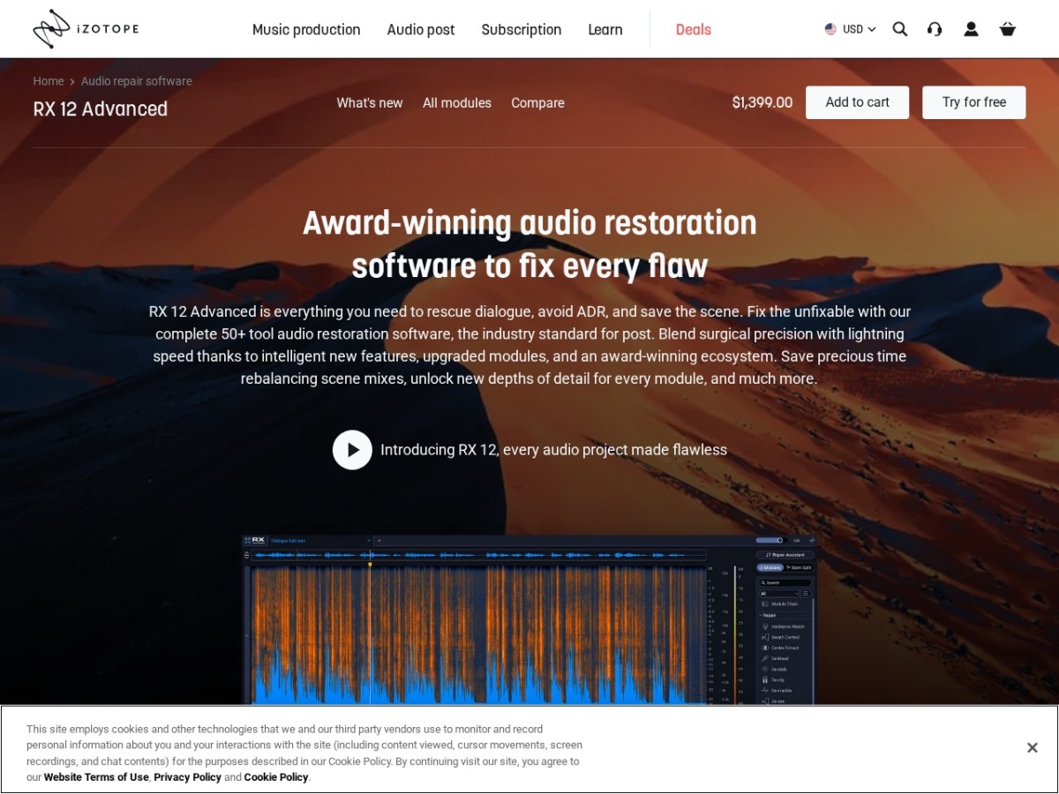The height and width of the screenshot is (794, 1059).
Task: Click the Introducing RX 12 video caption
Action: pyautogui.click(x=553, y=450)
